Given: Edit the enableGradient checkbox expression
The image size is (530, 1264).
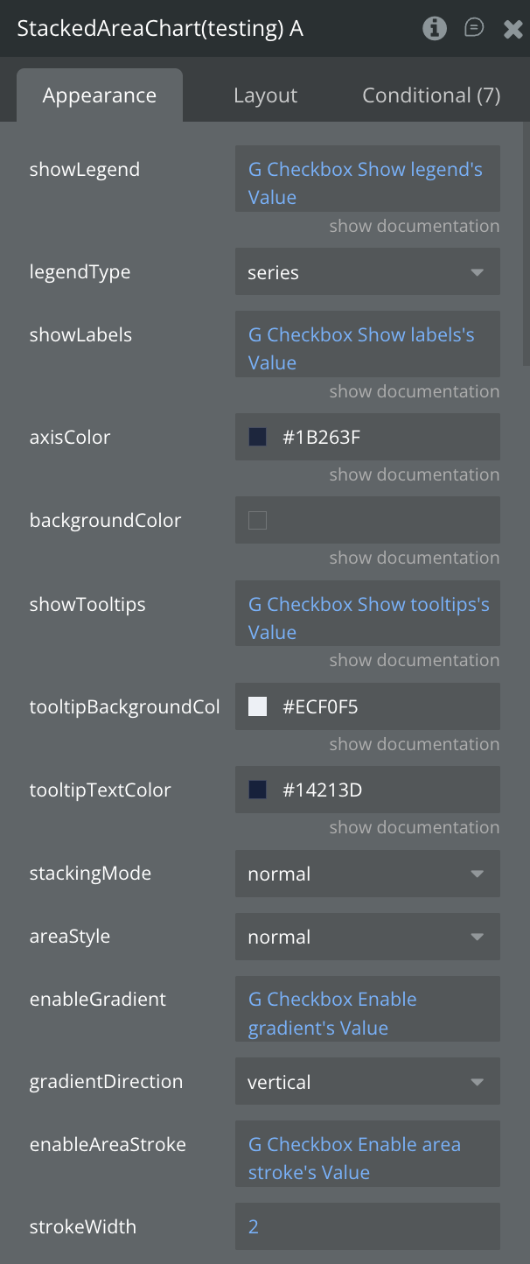Looking at the screenshot, I should coord(367,1013).
